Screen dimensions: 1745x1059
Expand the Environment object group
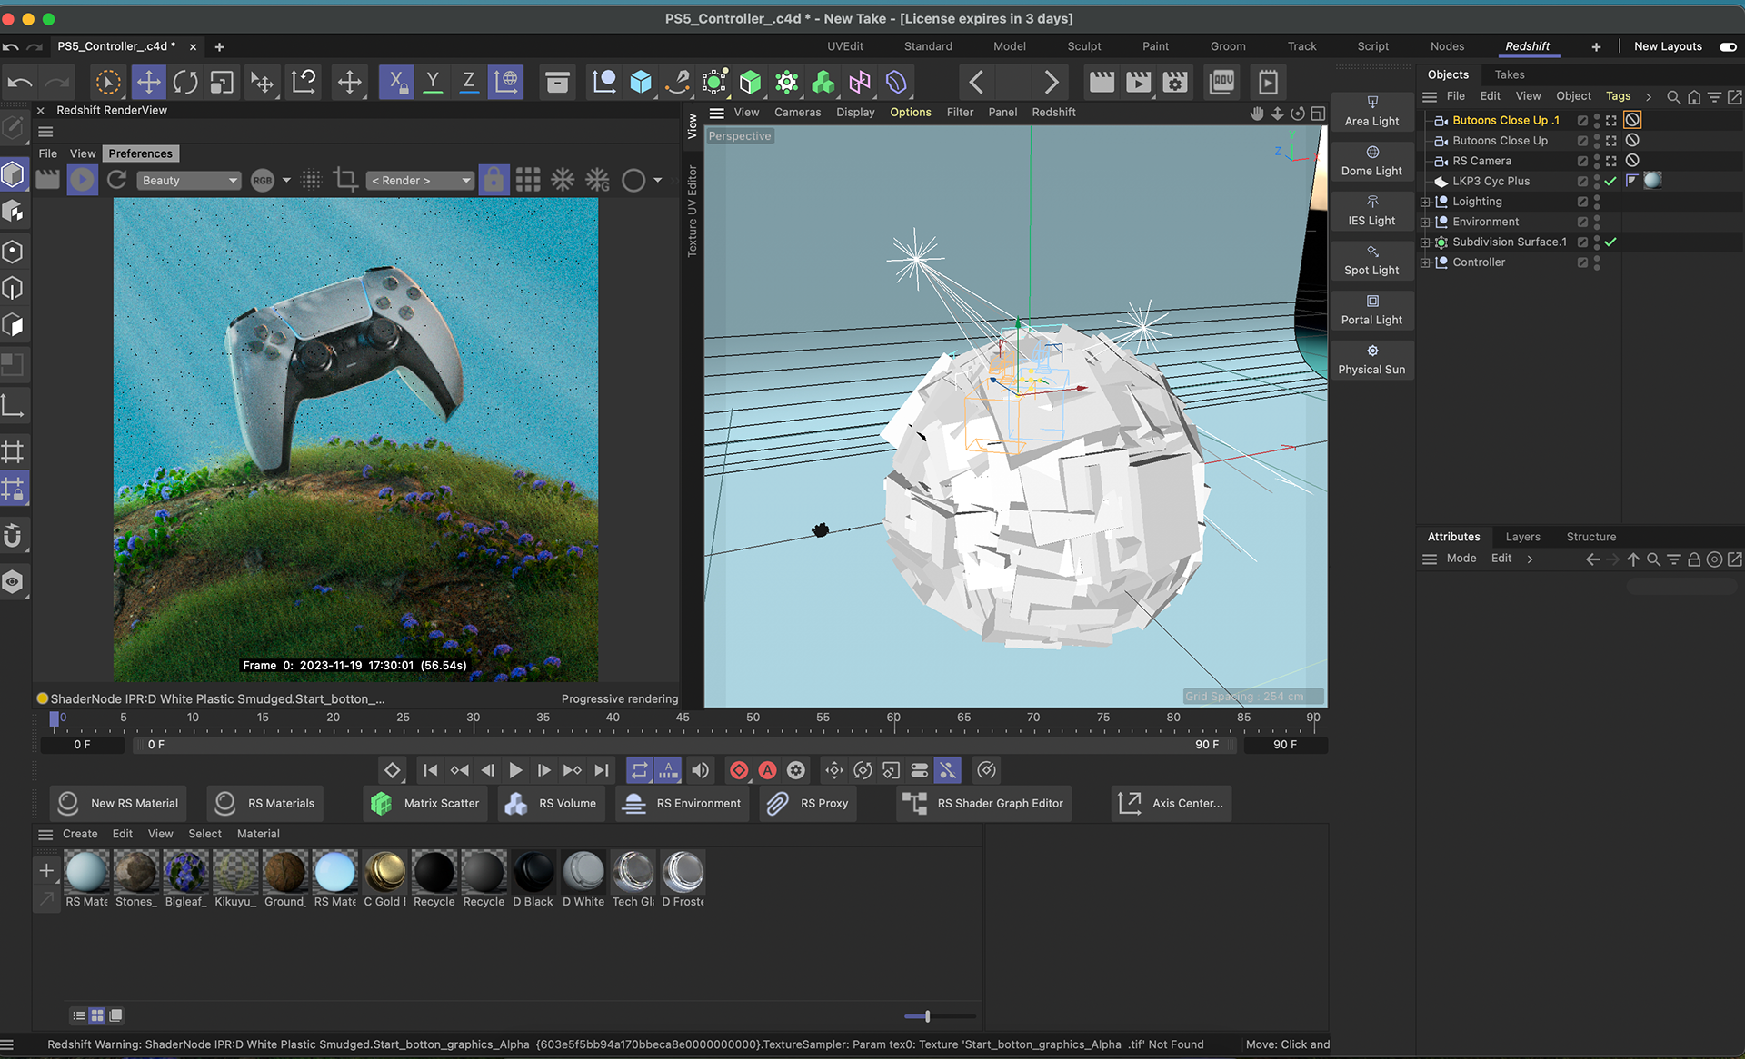[1425, 222]
